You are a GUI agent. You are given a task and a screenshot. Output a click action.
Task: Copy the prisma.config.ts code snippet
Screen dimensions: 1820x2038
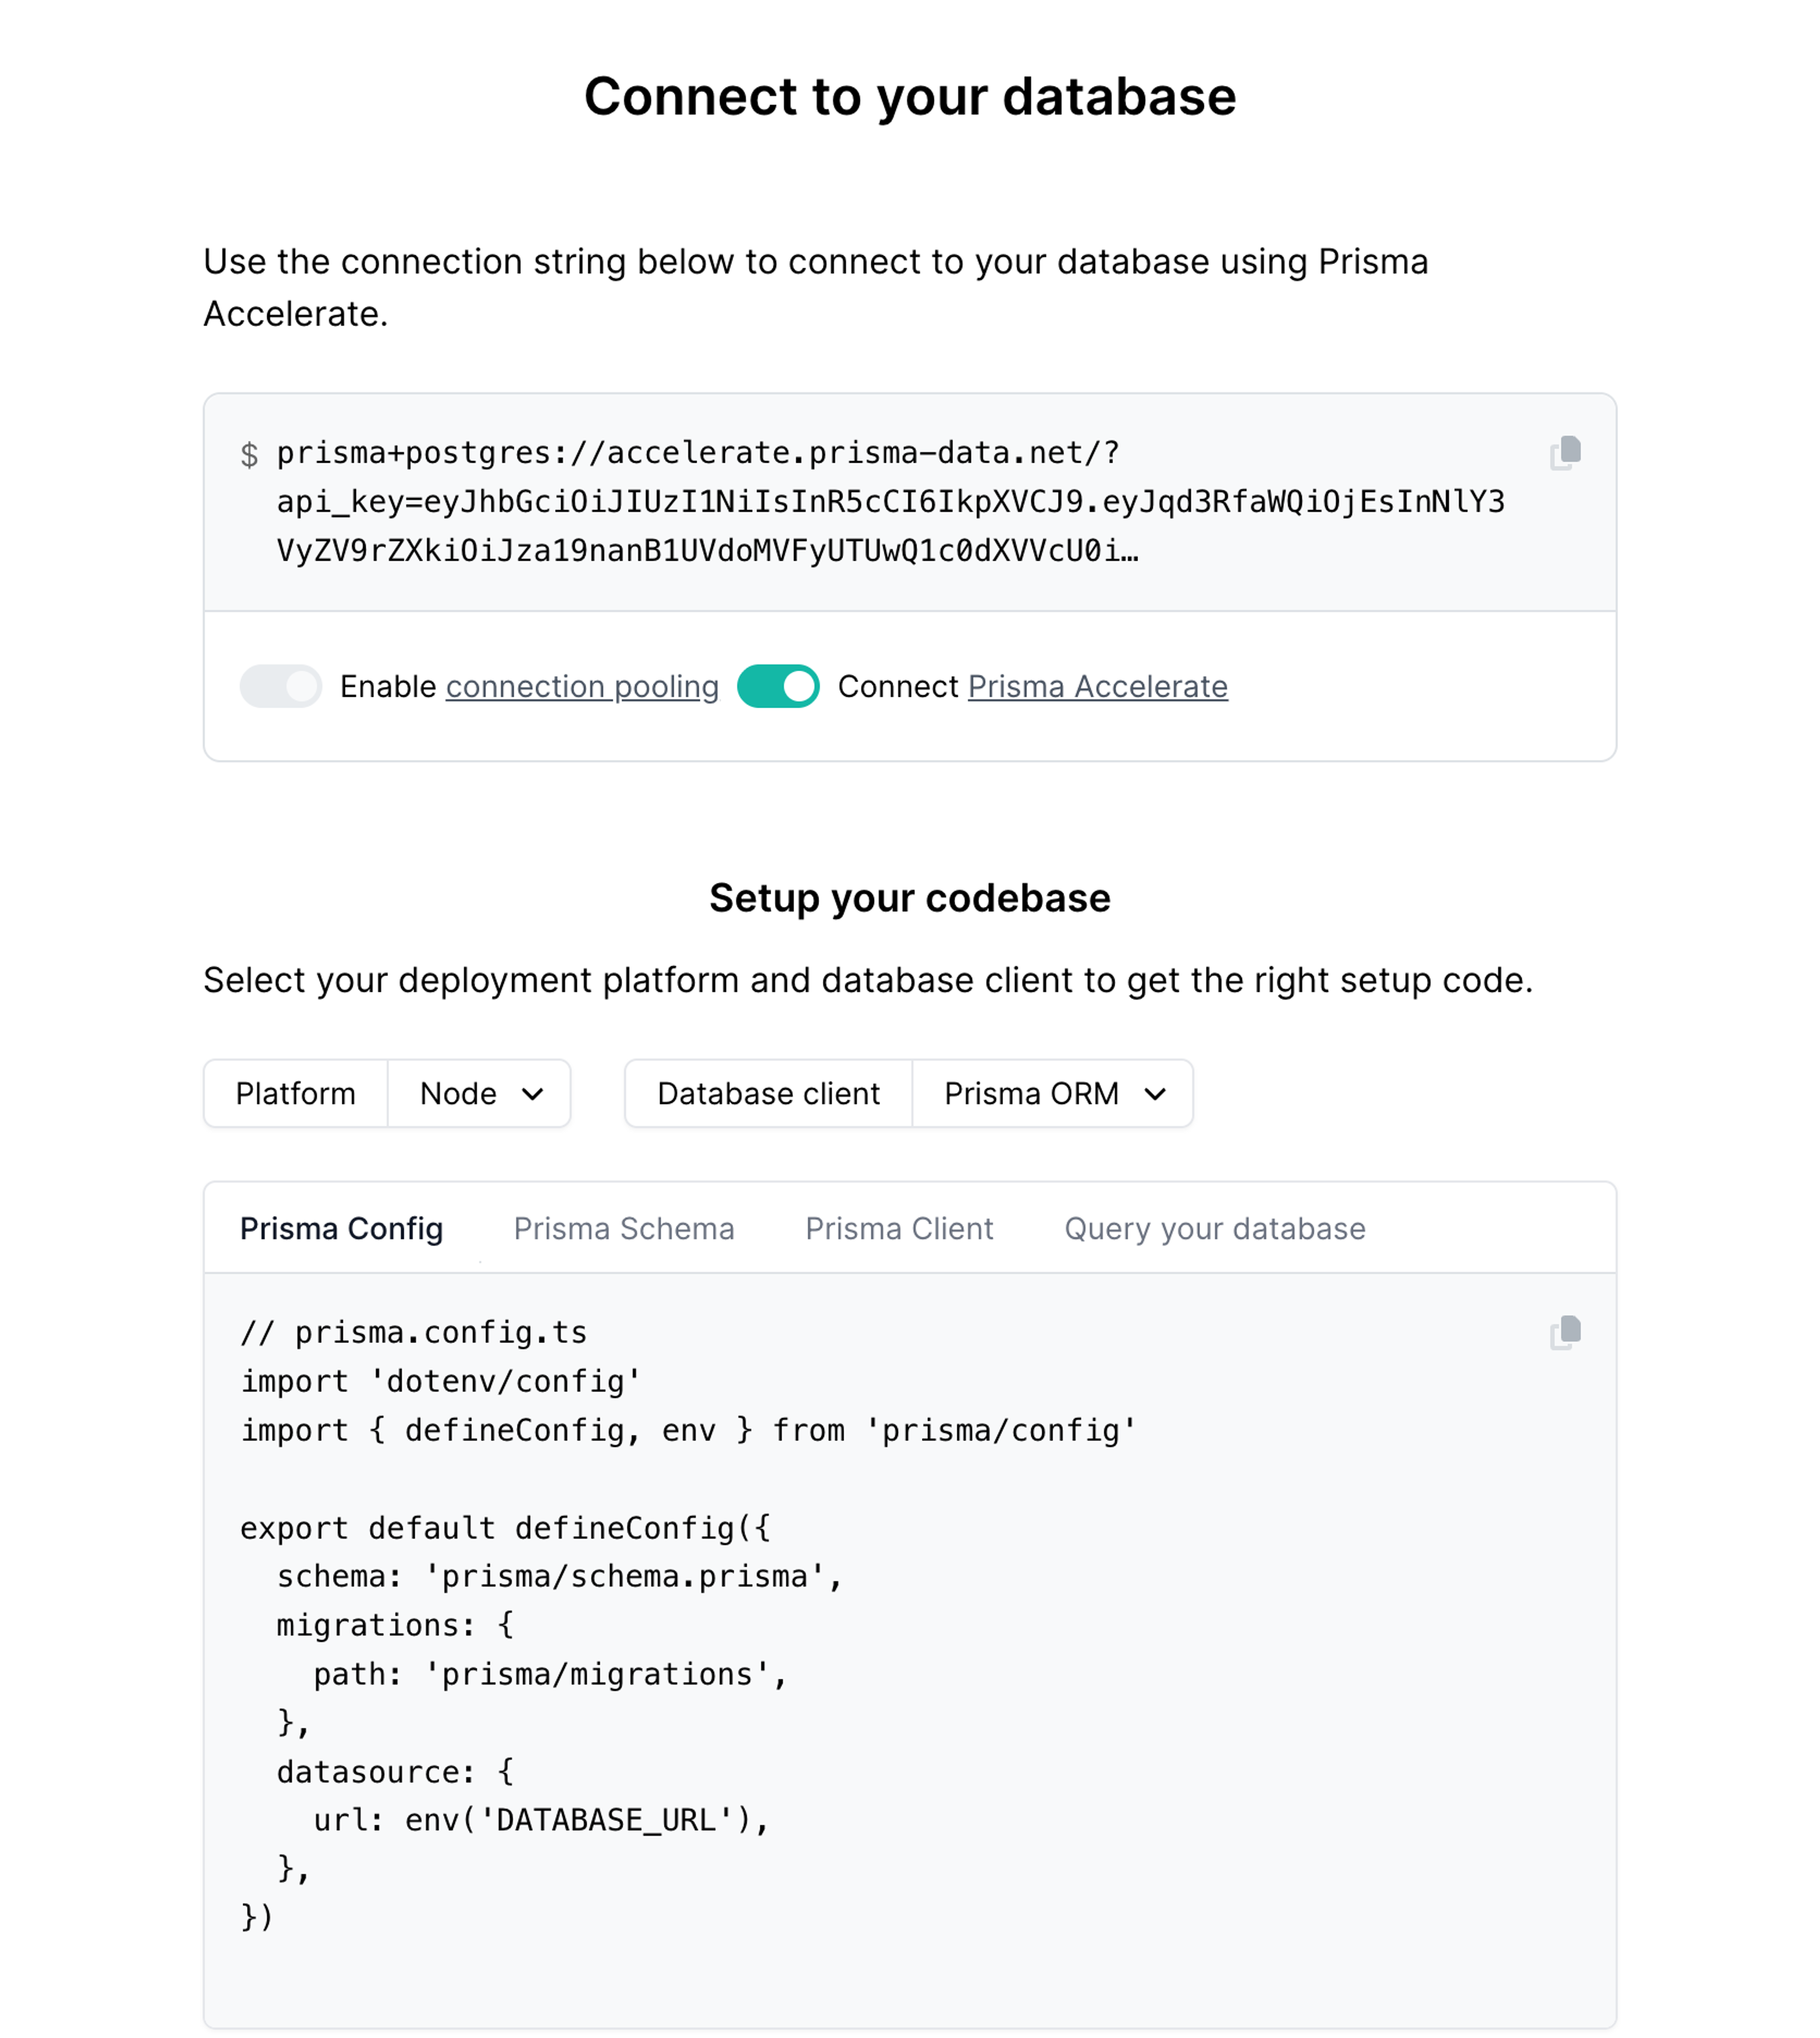1565,1332
